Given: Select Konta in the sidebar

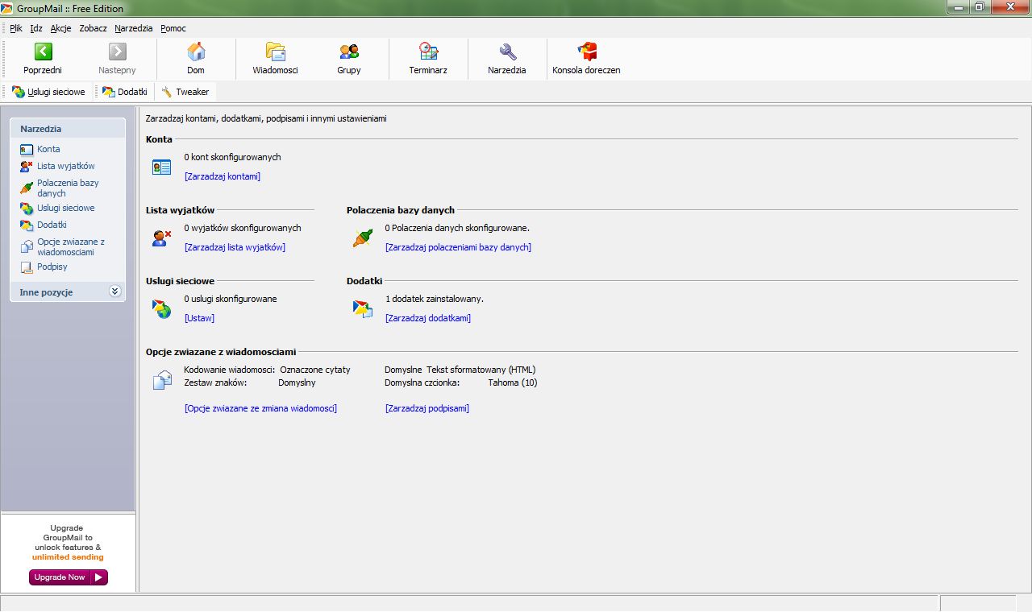Looking at the screenshot, I should (x=48, y=149).
